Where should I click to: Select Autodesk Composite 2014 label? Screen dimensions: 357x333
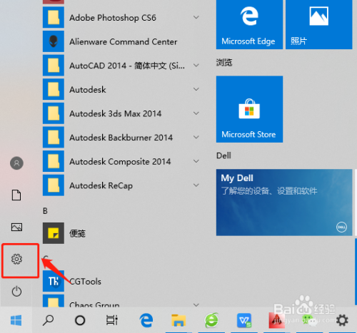pyautogui.click(x=120, y=162)
